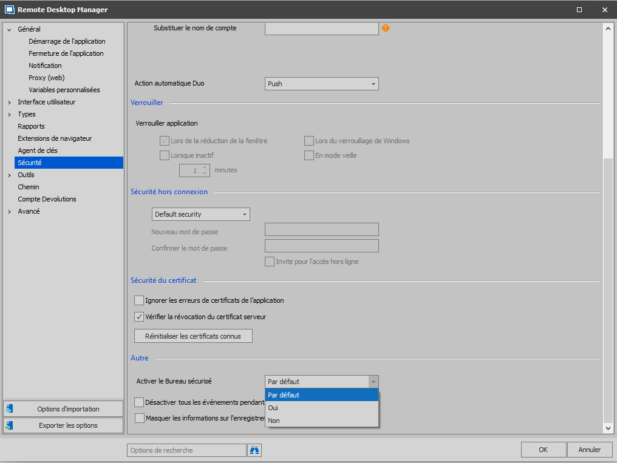
Task: Open the Default security dropdown
Action: [200, 214]
